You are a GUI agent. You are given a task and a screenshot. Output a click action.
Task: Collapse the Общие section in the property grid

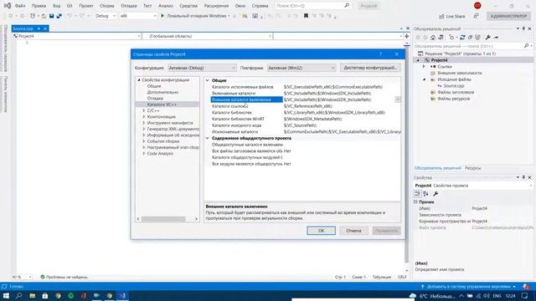tap(208, 80)
